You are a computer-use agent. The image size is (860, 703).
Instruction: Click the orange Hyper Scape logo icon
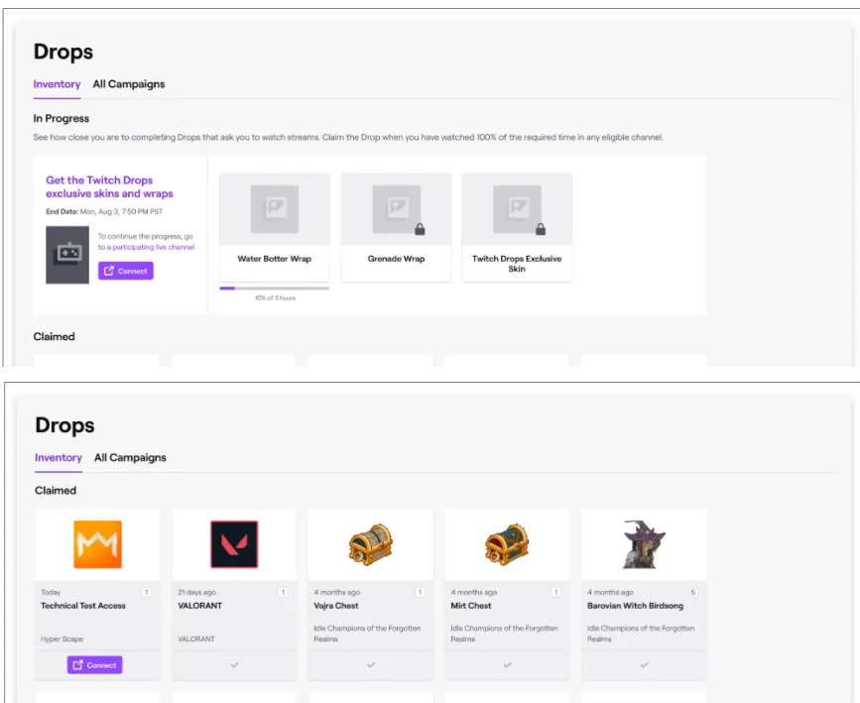tap(97, 544)
